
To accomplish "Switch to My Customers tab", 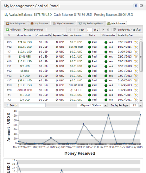I will [x=63, y=23].
